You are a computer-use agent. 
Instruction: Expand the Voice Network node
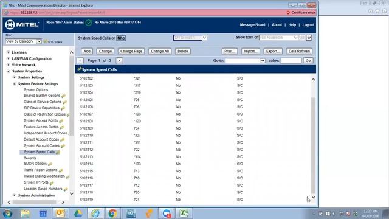8,65
